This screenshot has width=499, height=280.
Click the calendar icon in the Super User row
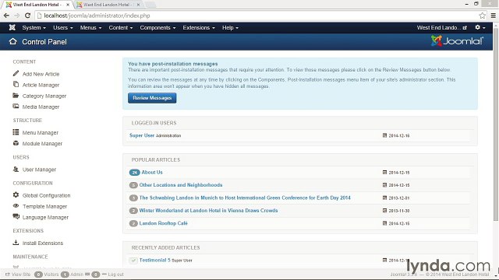click(384, 135)
